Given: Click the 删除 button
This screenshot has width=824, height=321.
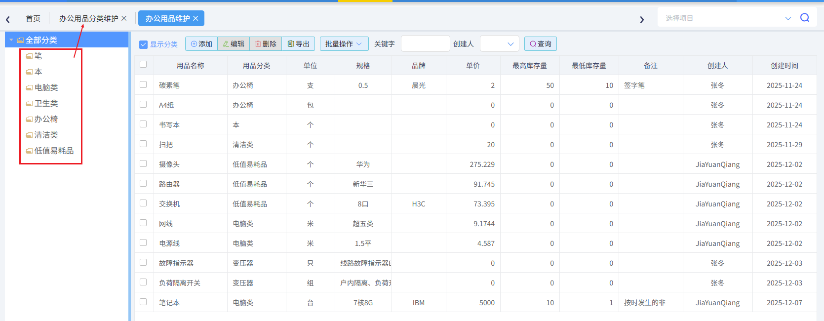Looking at the screenshot, I should point(266,44).
